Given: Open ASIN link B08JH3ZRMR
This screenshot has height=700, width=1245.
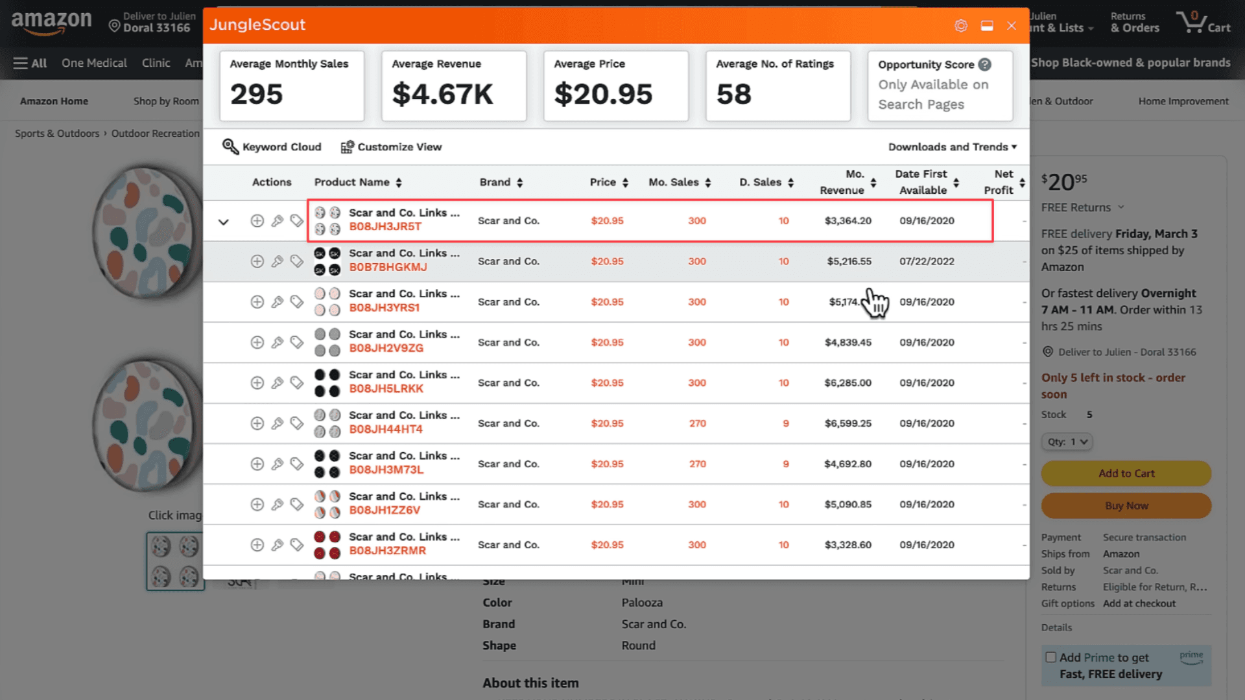Looking at the screenshot, I should click(387, 551).
